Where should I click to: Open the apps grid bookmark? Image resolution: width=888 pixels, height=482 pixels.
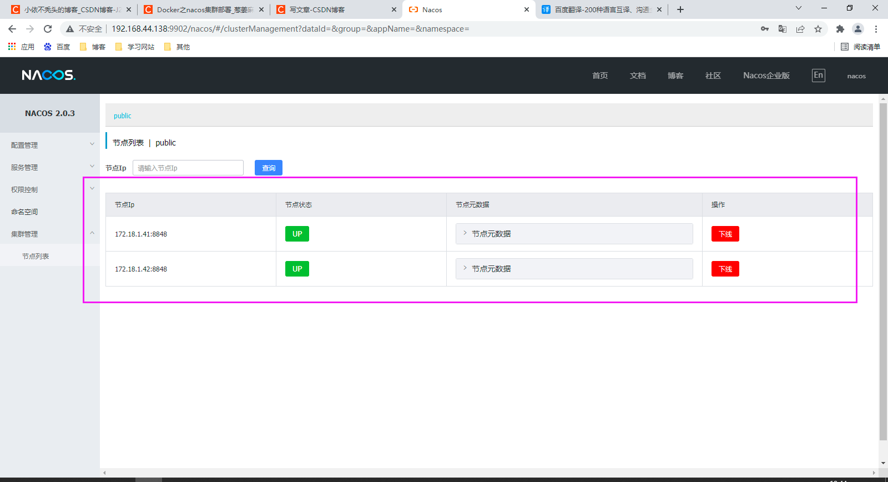[x=21, y=47]
